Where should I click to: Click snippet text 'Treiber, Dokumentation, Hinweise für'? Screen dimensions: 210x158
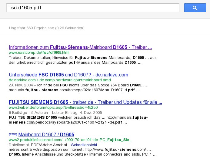[41, 58]
